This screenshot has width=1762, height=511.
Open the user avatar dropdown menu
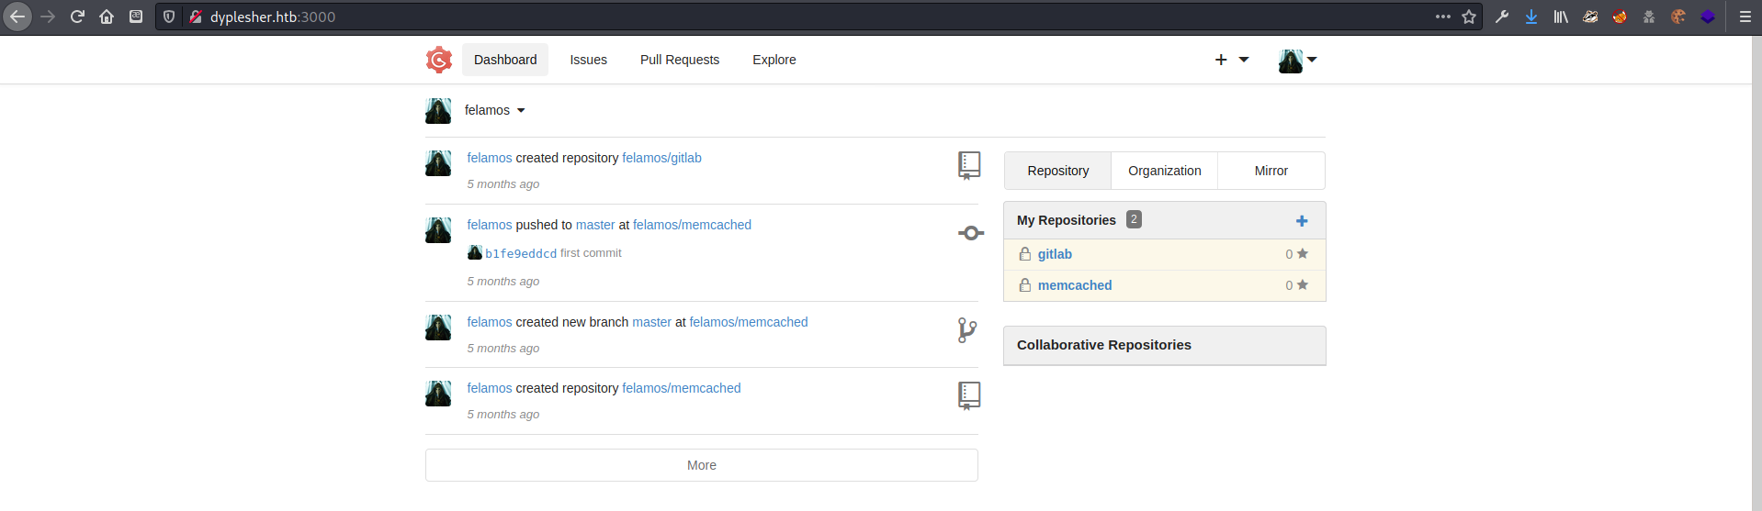(1297, 61)
